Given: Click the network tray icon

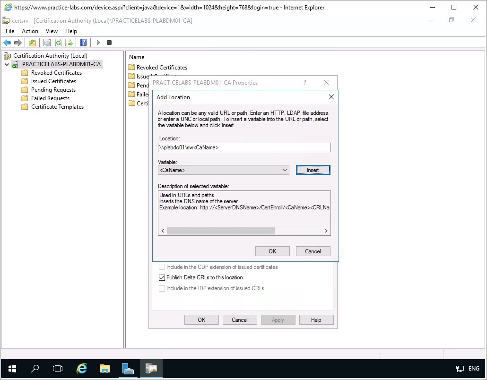Looking at the screenshot, I should (x=460, y=369).
